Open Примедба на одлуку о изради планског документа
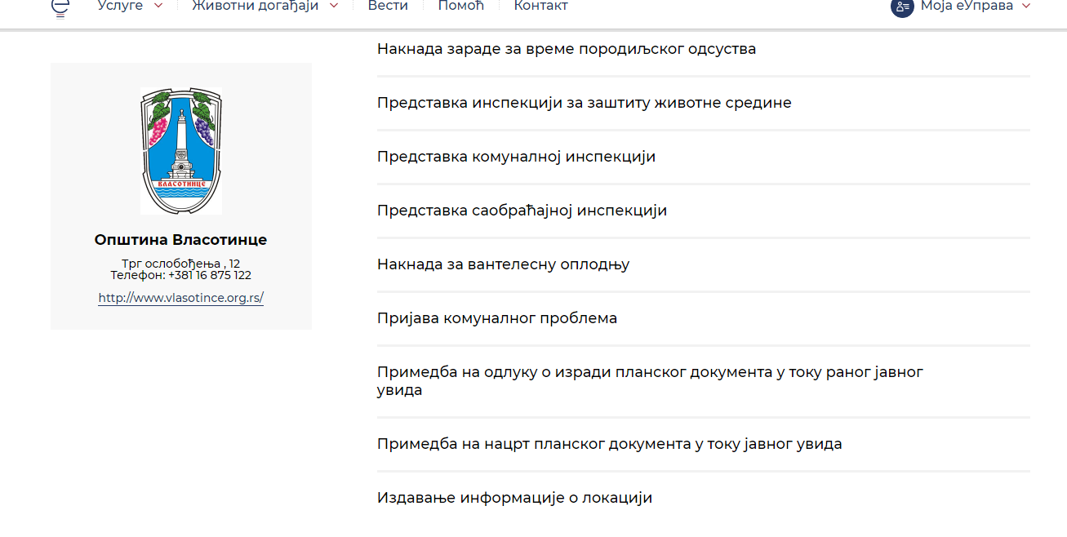 pos(650,381)
